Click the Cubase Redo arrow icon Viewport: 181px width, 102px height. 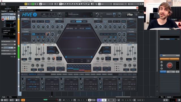click(5, 4)
